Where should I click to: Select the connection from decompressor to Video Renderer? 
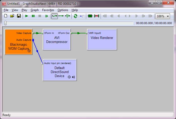coord(79,33)
